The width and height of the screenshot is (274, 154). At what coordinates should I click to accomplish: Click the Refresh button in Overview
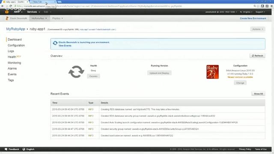(x=257, y=56)
